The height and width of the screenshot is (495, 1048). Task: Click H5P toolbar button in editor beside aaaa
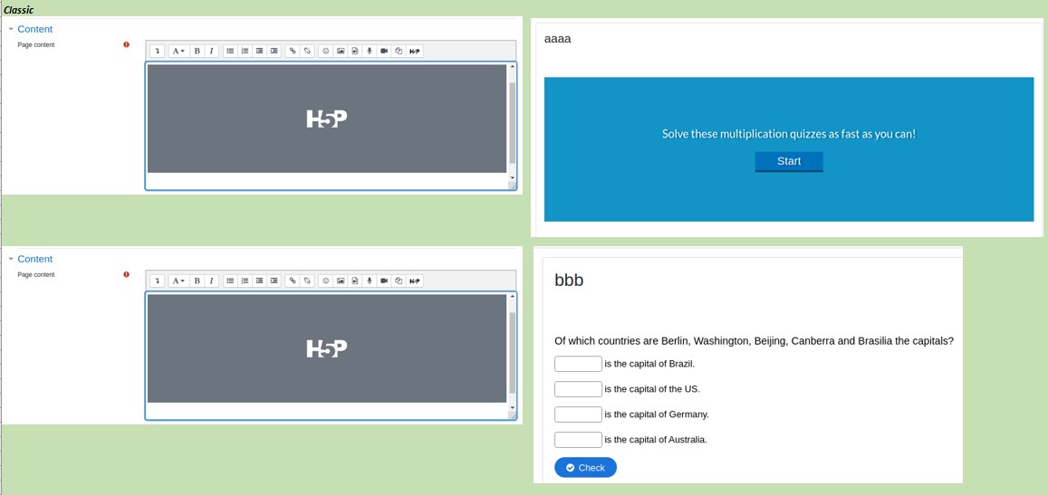(415, 51)
